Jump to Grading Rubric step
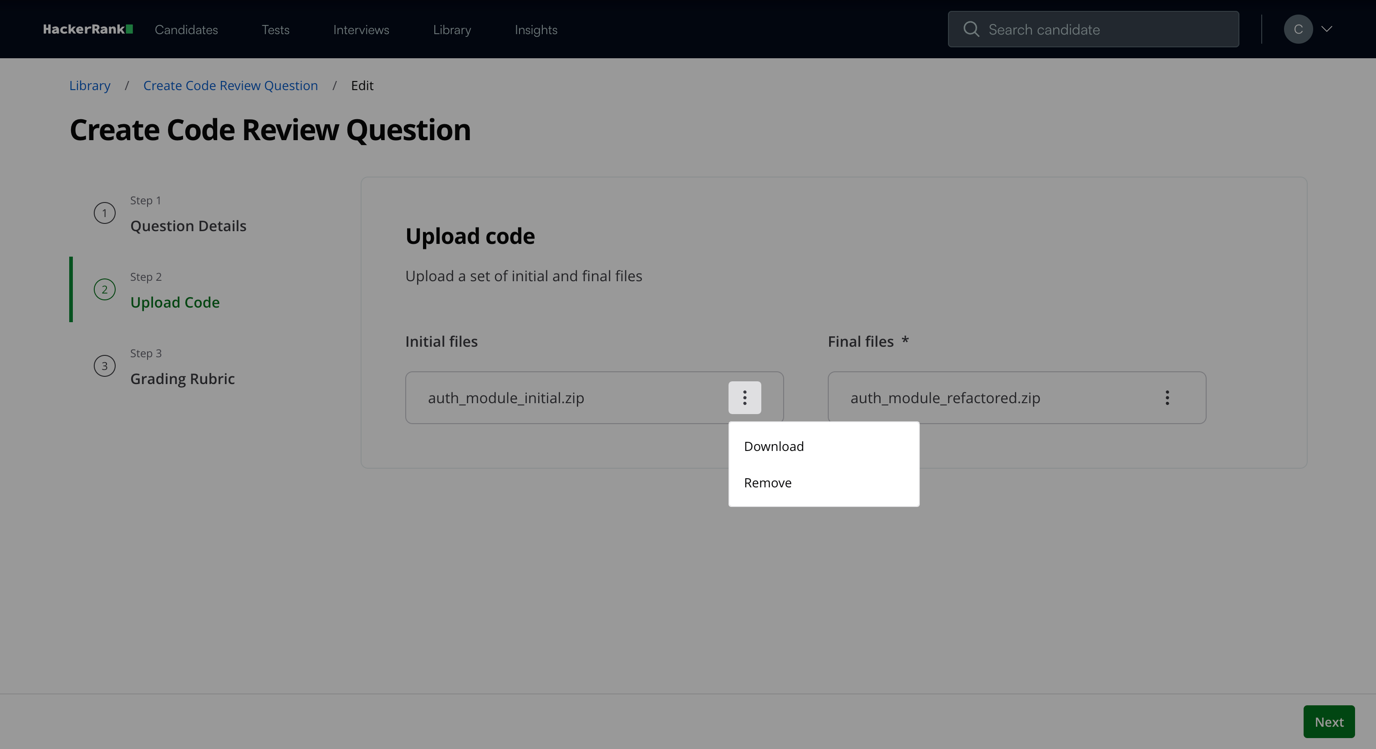1376x749 pixels. click(x=182, y=379)
